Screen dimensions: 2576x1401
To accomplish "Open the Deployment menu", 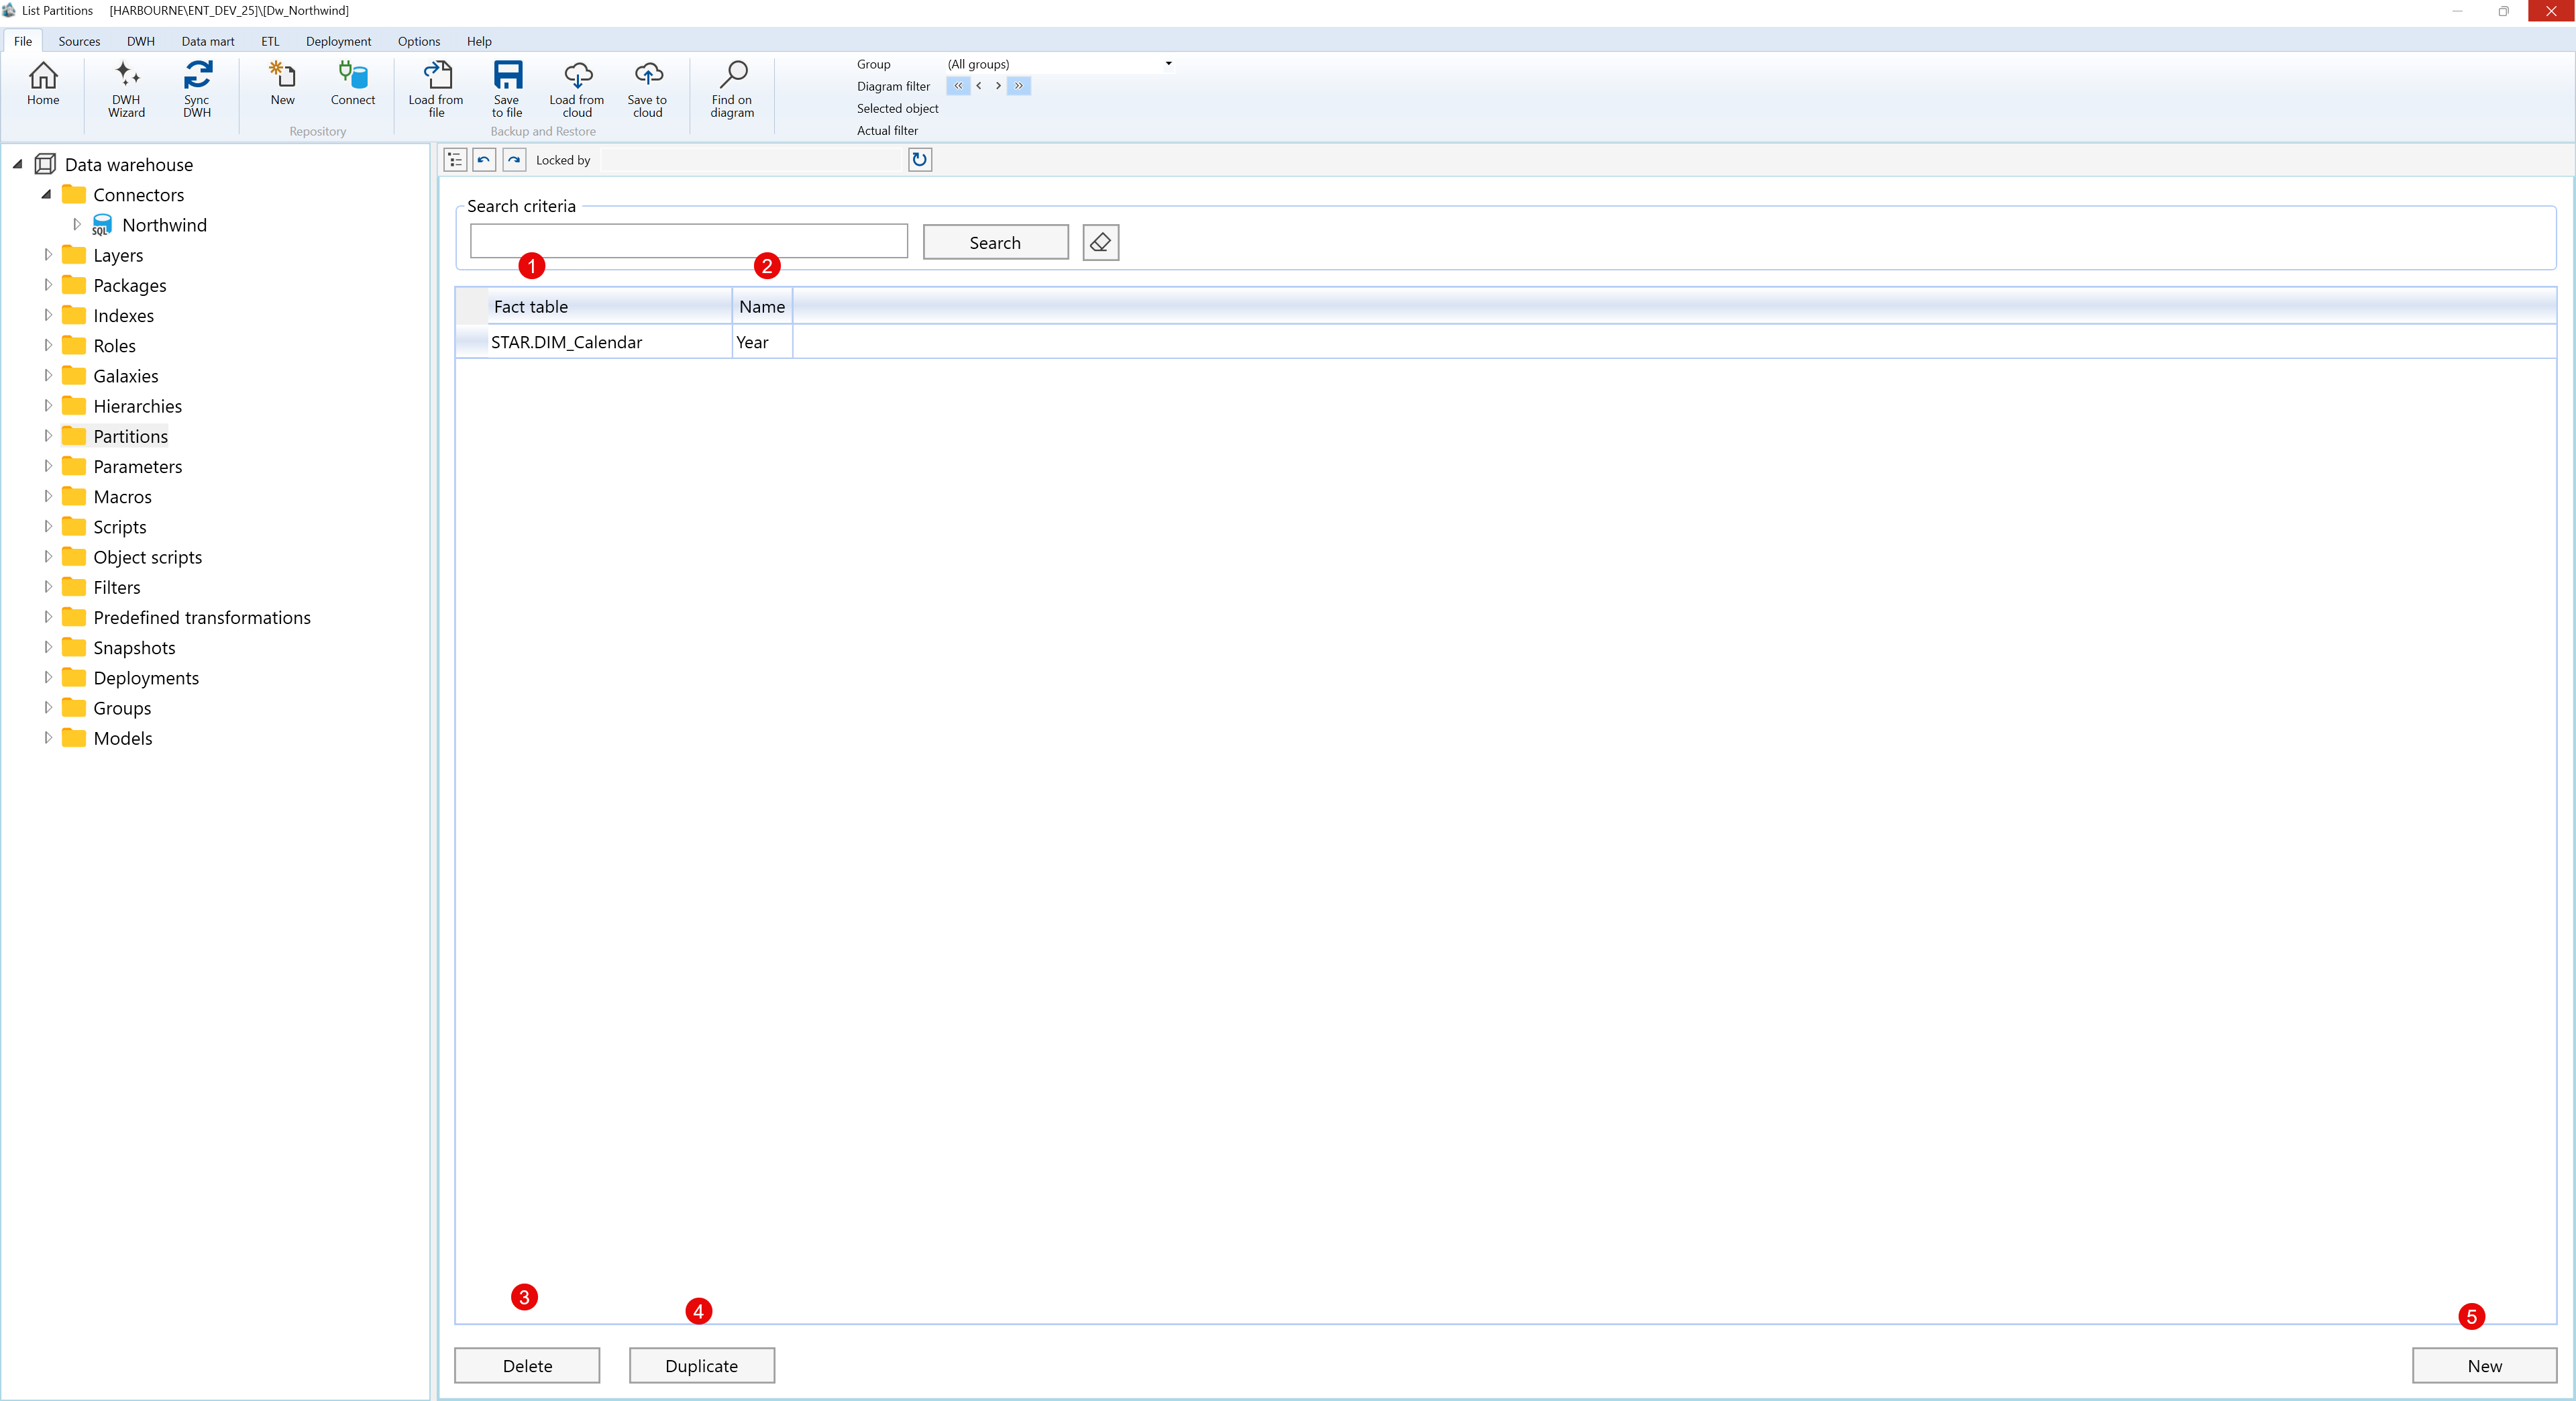I will click(337, 41).
